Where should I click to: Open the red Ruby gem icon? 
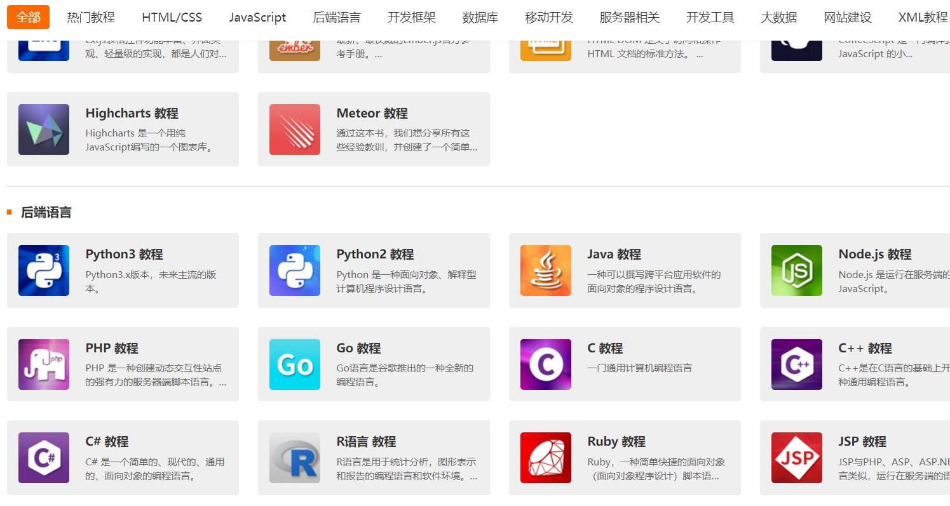click(546, 458)
